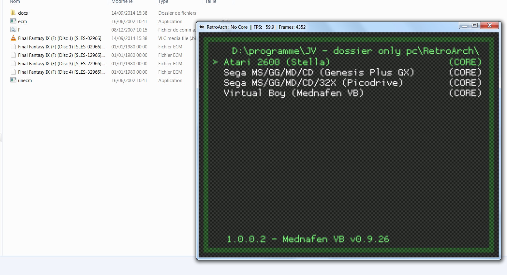
Task: Sort files by Modifié le column header
Action: 122,2
